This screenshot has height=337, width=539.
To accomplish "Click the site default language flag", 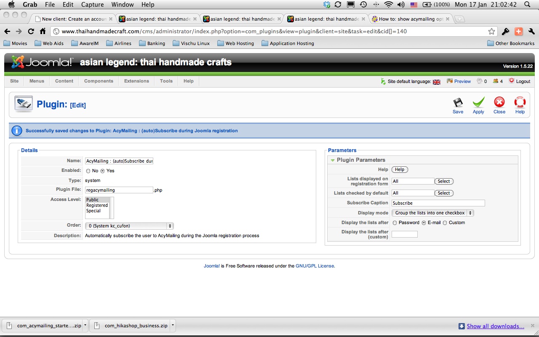I will tap(436, 82).
